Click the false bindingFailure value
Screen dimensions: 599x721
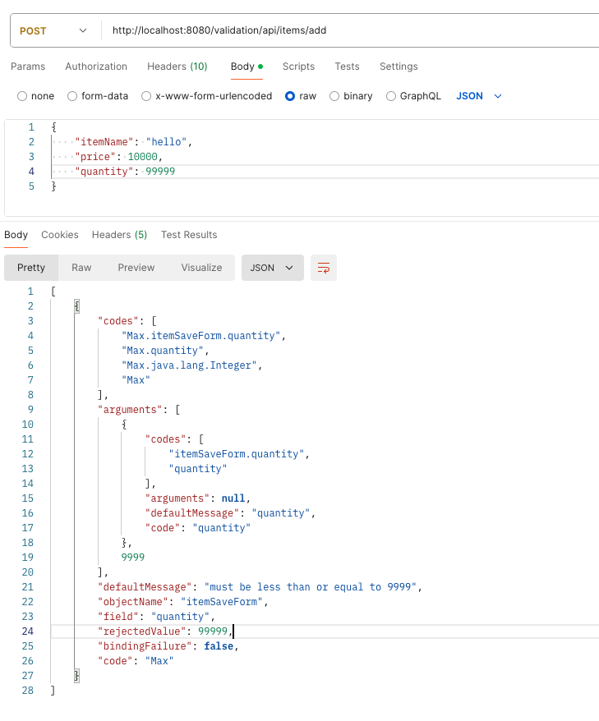pyautogui.click(x=219, y=646)
